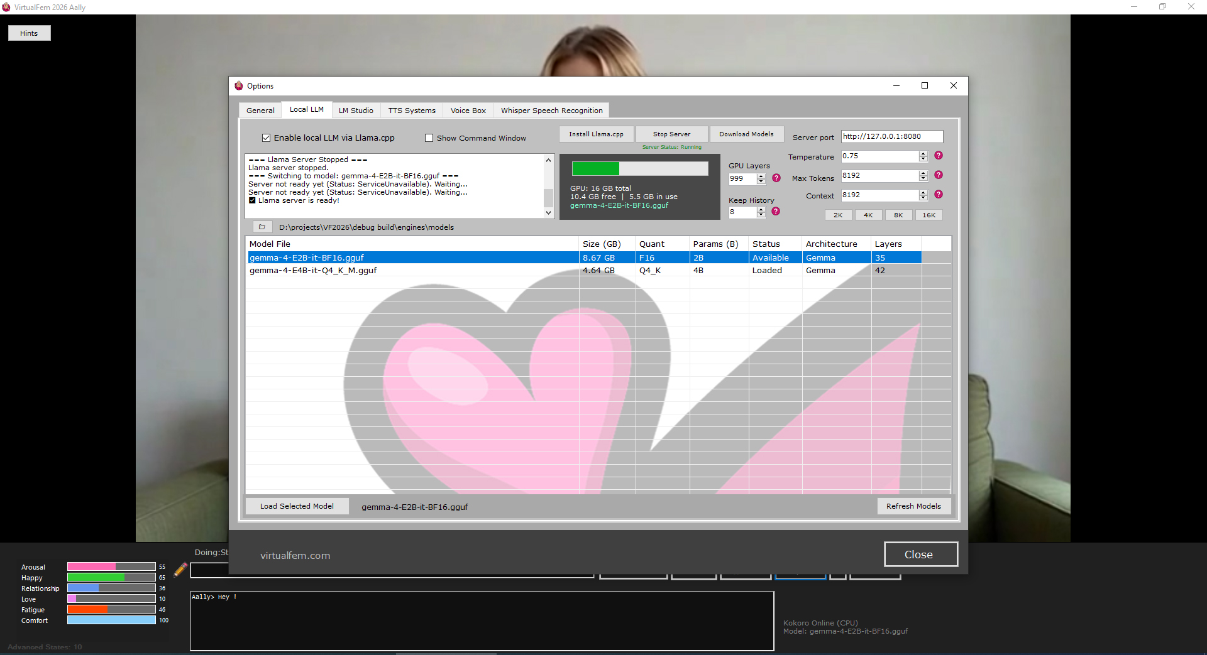
Task: Disable local LLM via Llama.cpp checkbox
Action: [267, 138]
